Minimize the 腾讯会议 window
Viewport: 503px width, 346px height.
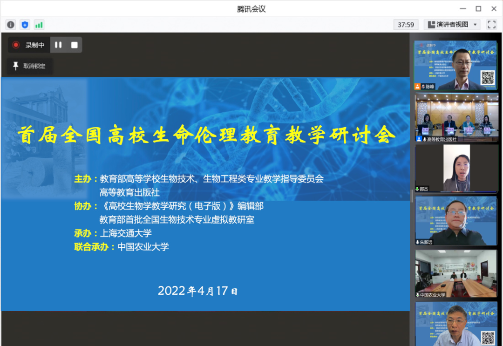pos(462,9)
